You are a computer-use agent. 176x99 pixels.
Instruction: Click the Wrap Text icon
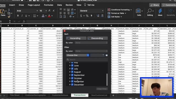coord(72,10)
